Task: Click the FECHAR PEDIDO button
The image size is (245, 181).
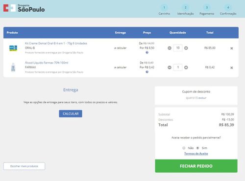Action: tap(196, 166)
